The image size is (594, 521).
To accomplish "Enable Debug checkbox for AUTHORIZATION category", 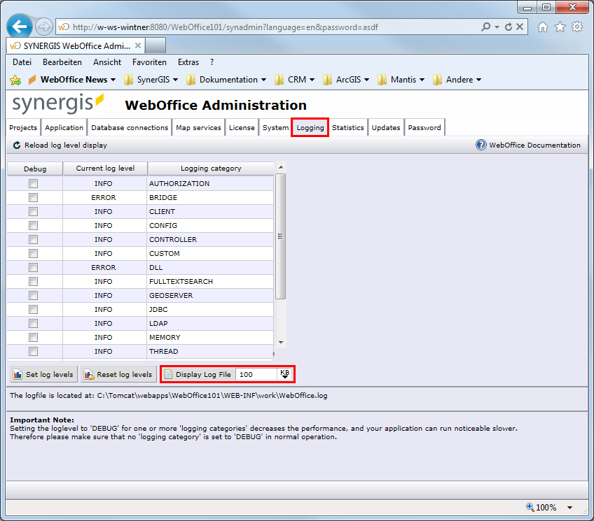I will pos(33,183).
